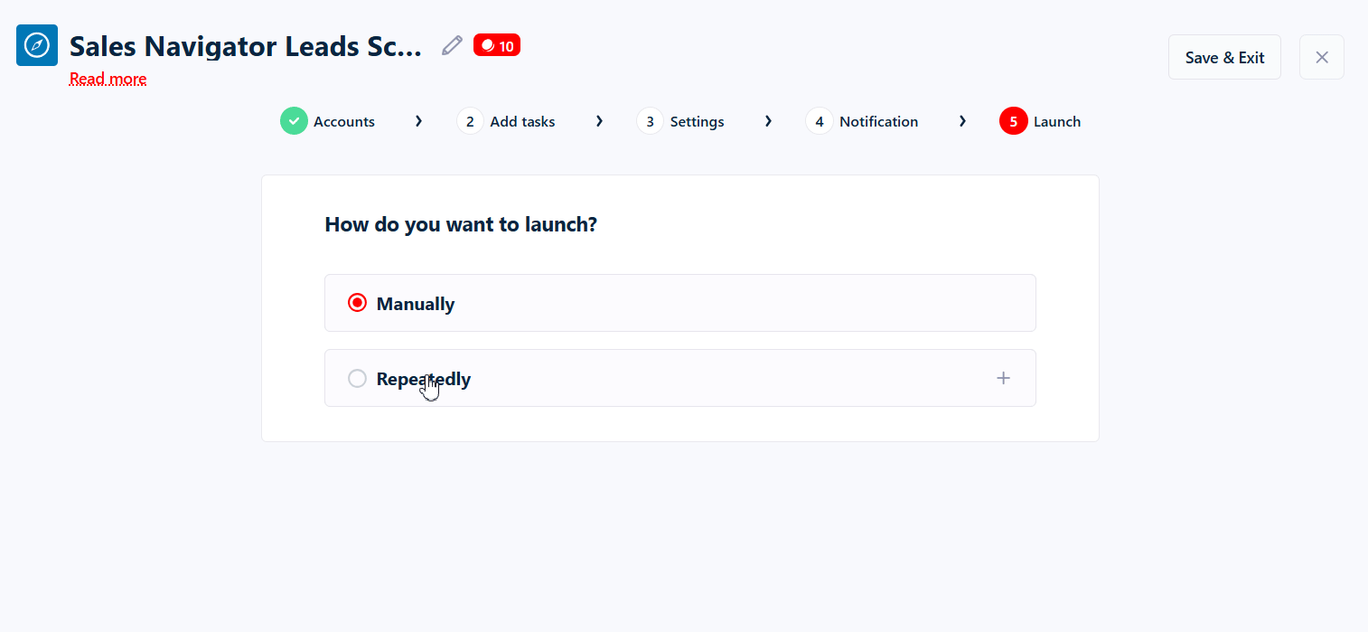Click the step 4 number circle
1368x632 pixels.
[x=819, y=121]
